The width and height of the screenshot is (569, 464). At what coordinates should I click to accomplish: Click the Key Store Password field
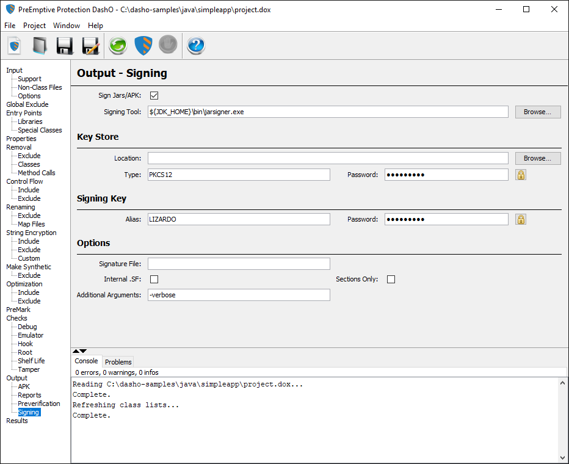coord(446,175)
